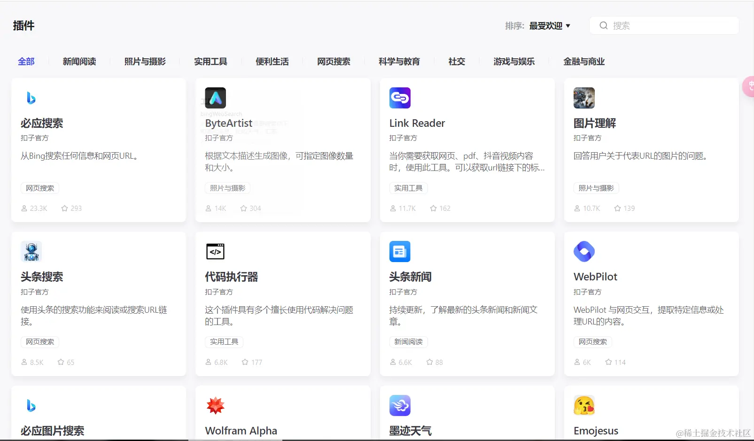Open the 头条新闻 plugin title
The width and height of the screenshot is (754, 441).
coord(411,277)
